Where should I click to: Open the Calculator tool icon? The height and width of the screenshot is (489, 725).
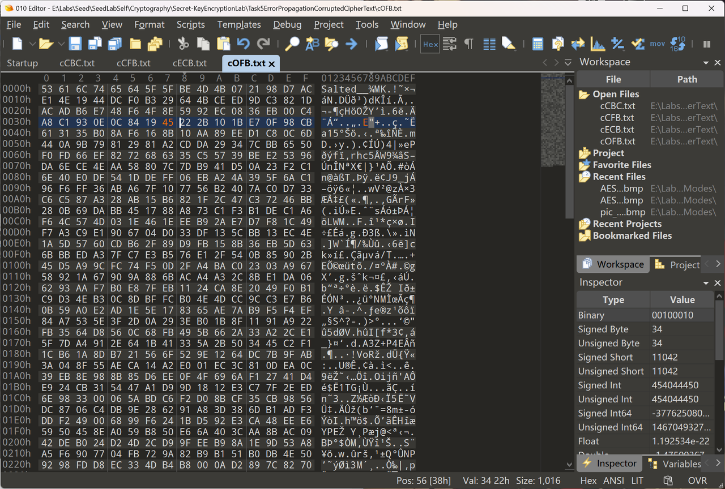[538, 44]
